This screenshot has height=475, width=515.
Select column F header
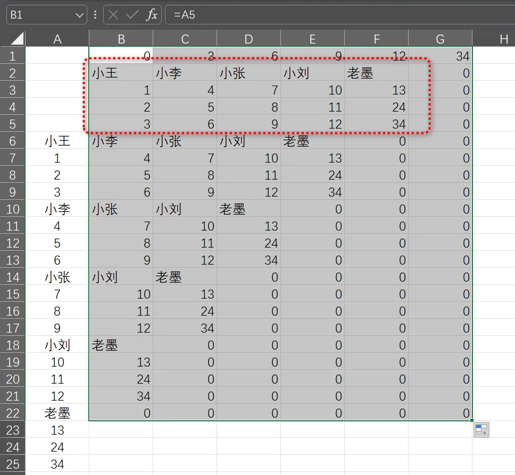(x=376, y=39)
